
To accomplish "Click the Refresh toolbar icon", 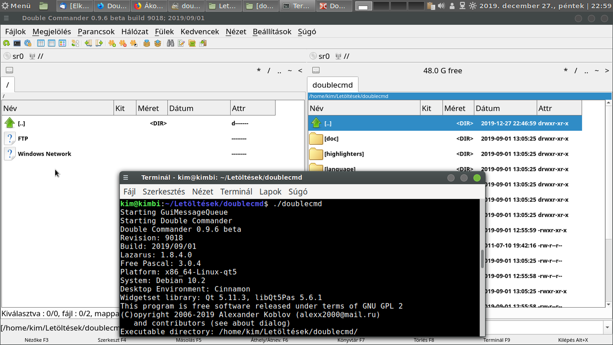I will [6, 43].
